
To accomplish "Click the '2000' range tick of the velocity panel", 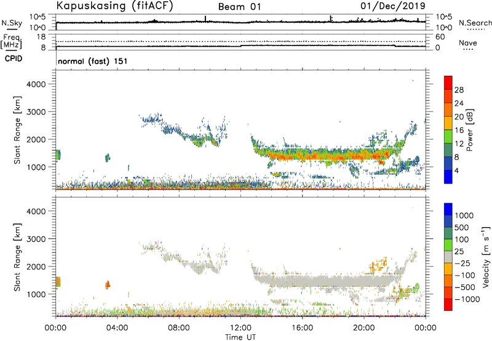I will click(36, 267).
